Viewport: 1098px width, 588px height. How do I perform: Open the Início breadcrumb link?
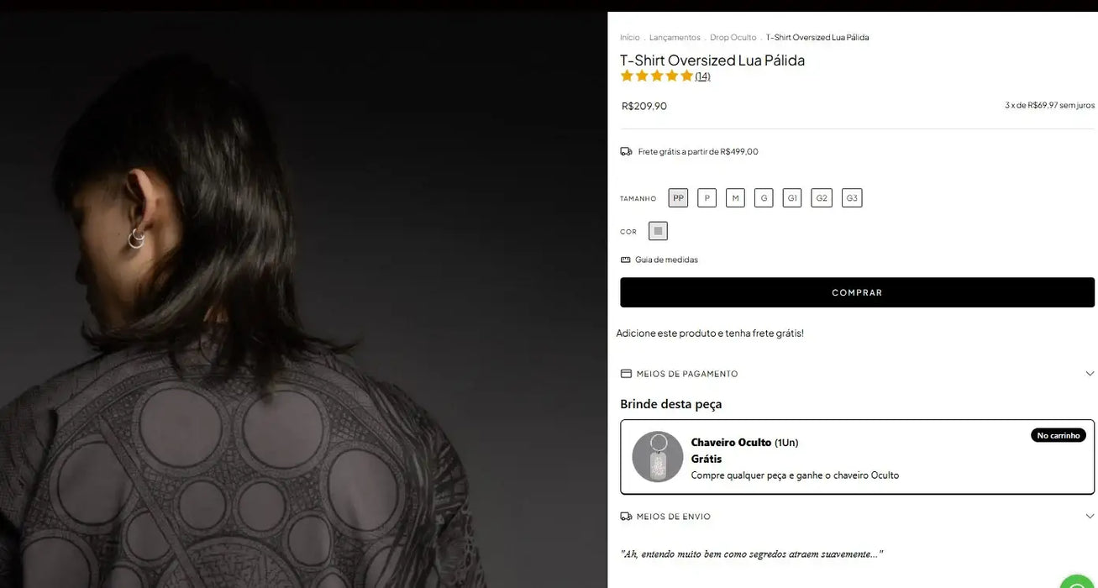[628, 37]
